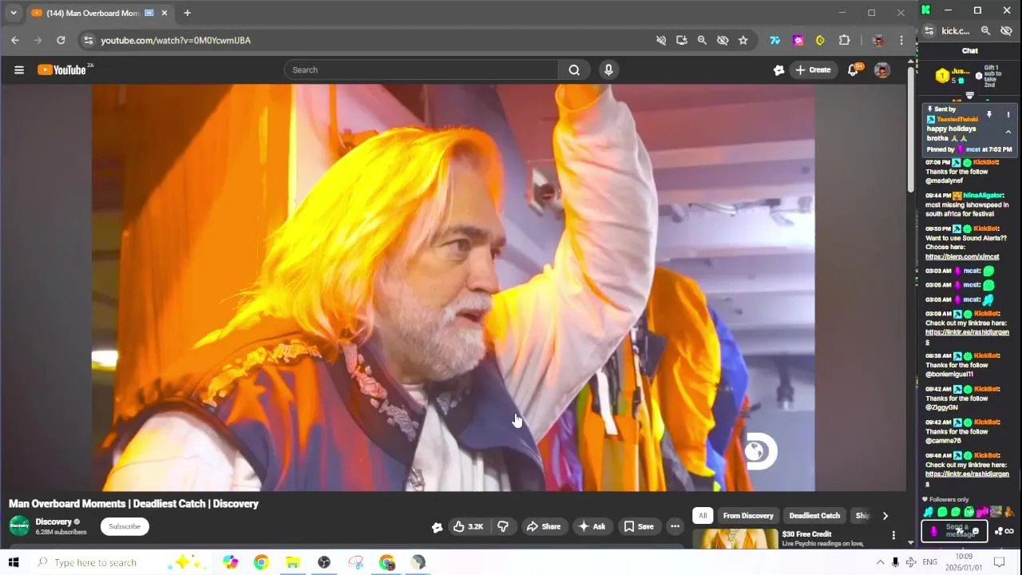1022x575 pixels.
Task: Share the video
Action: 543,526
